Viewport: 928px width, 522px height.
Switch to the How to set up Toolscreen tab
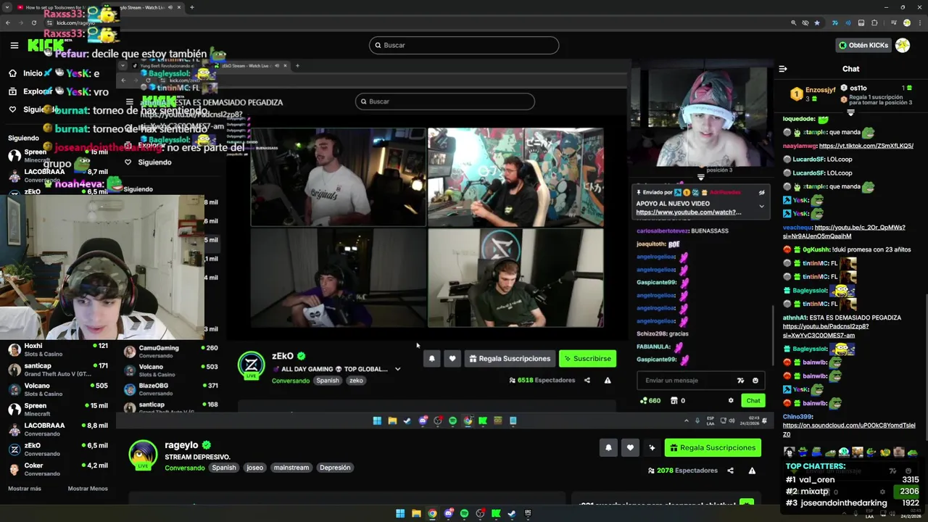59,7
